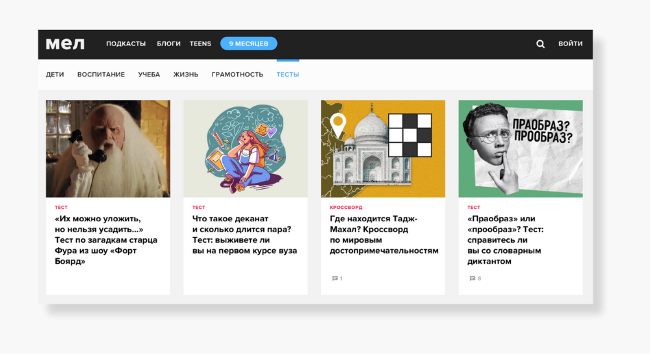Click comment icon under «Прообраз» test card
Image resolution: width=650 pixels, height=355 pixels.
(473, 278)
